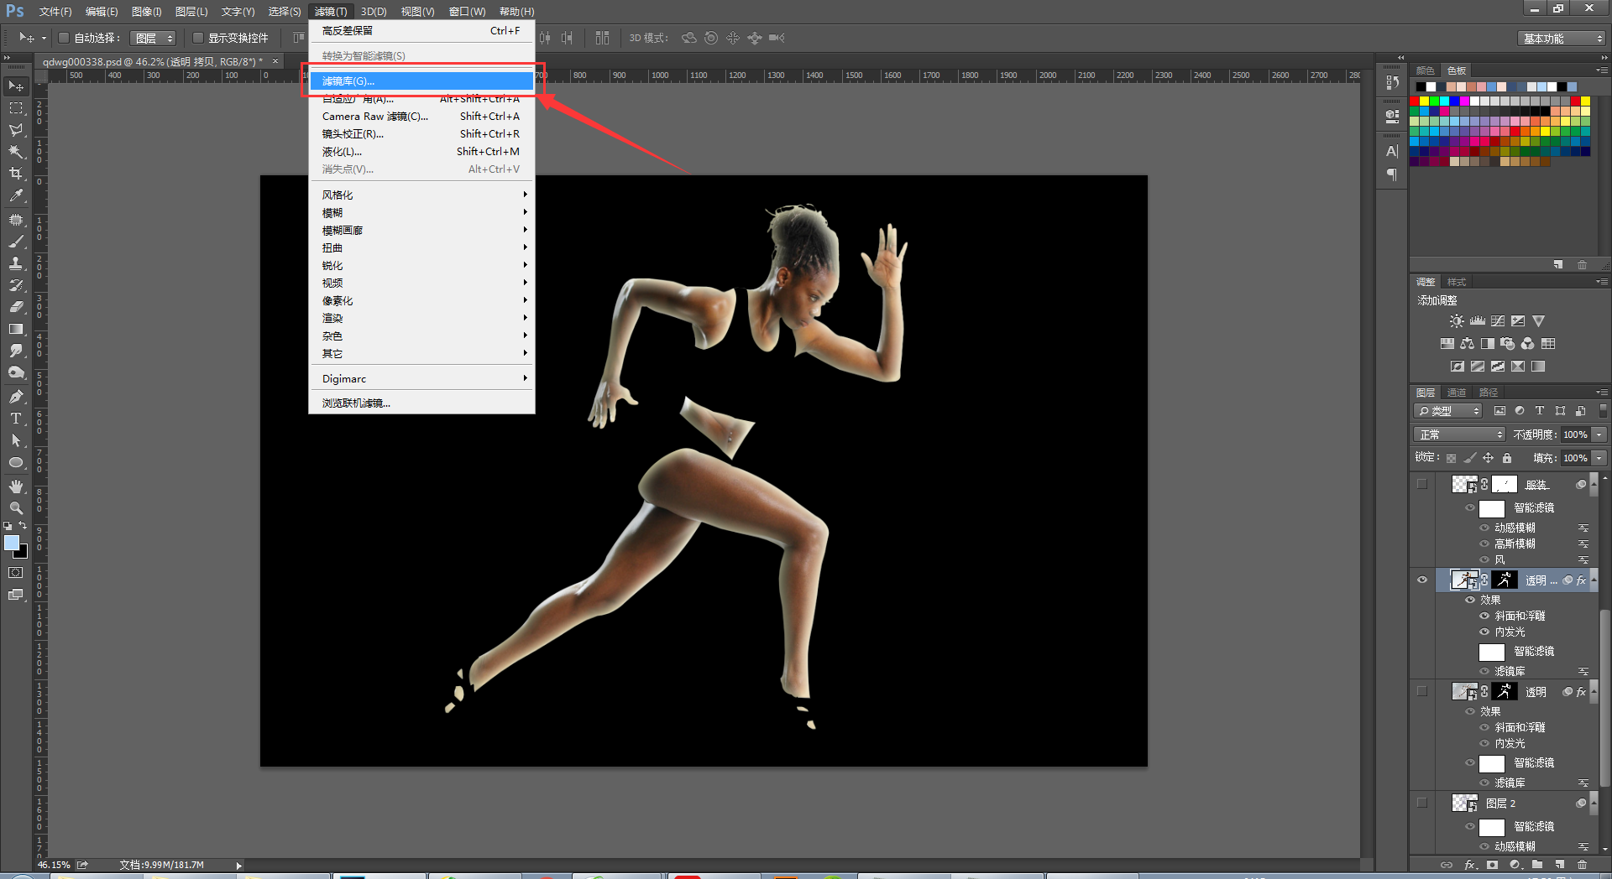Hide the selected 透明 拷贝 layer
The image size is (1612, 879).
pos(1422,580)
